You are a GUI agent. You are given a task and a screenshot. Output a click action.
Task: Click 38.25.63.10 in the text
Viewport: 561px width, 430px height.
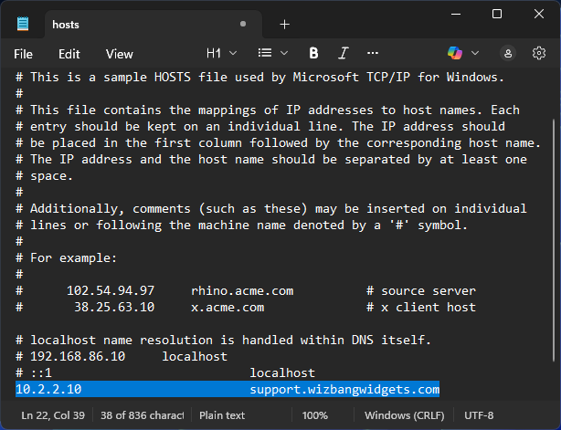(114, 307)
